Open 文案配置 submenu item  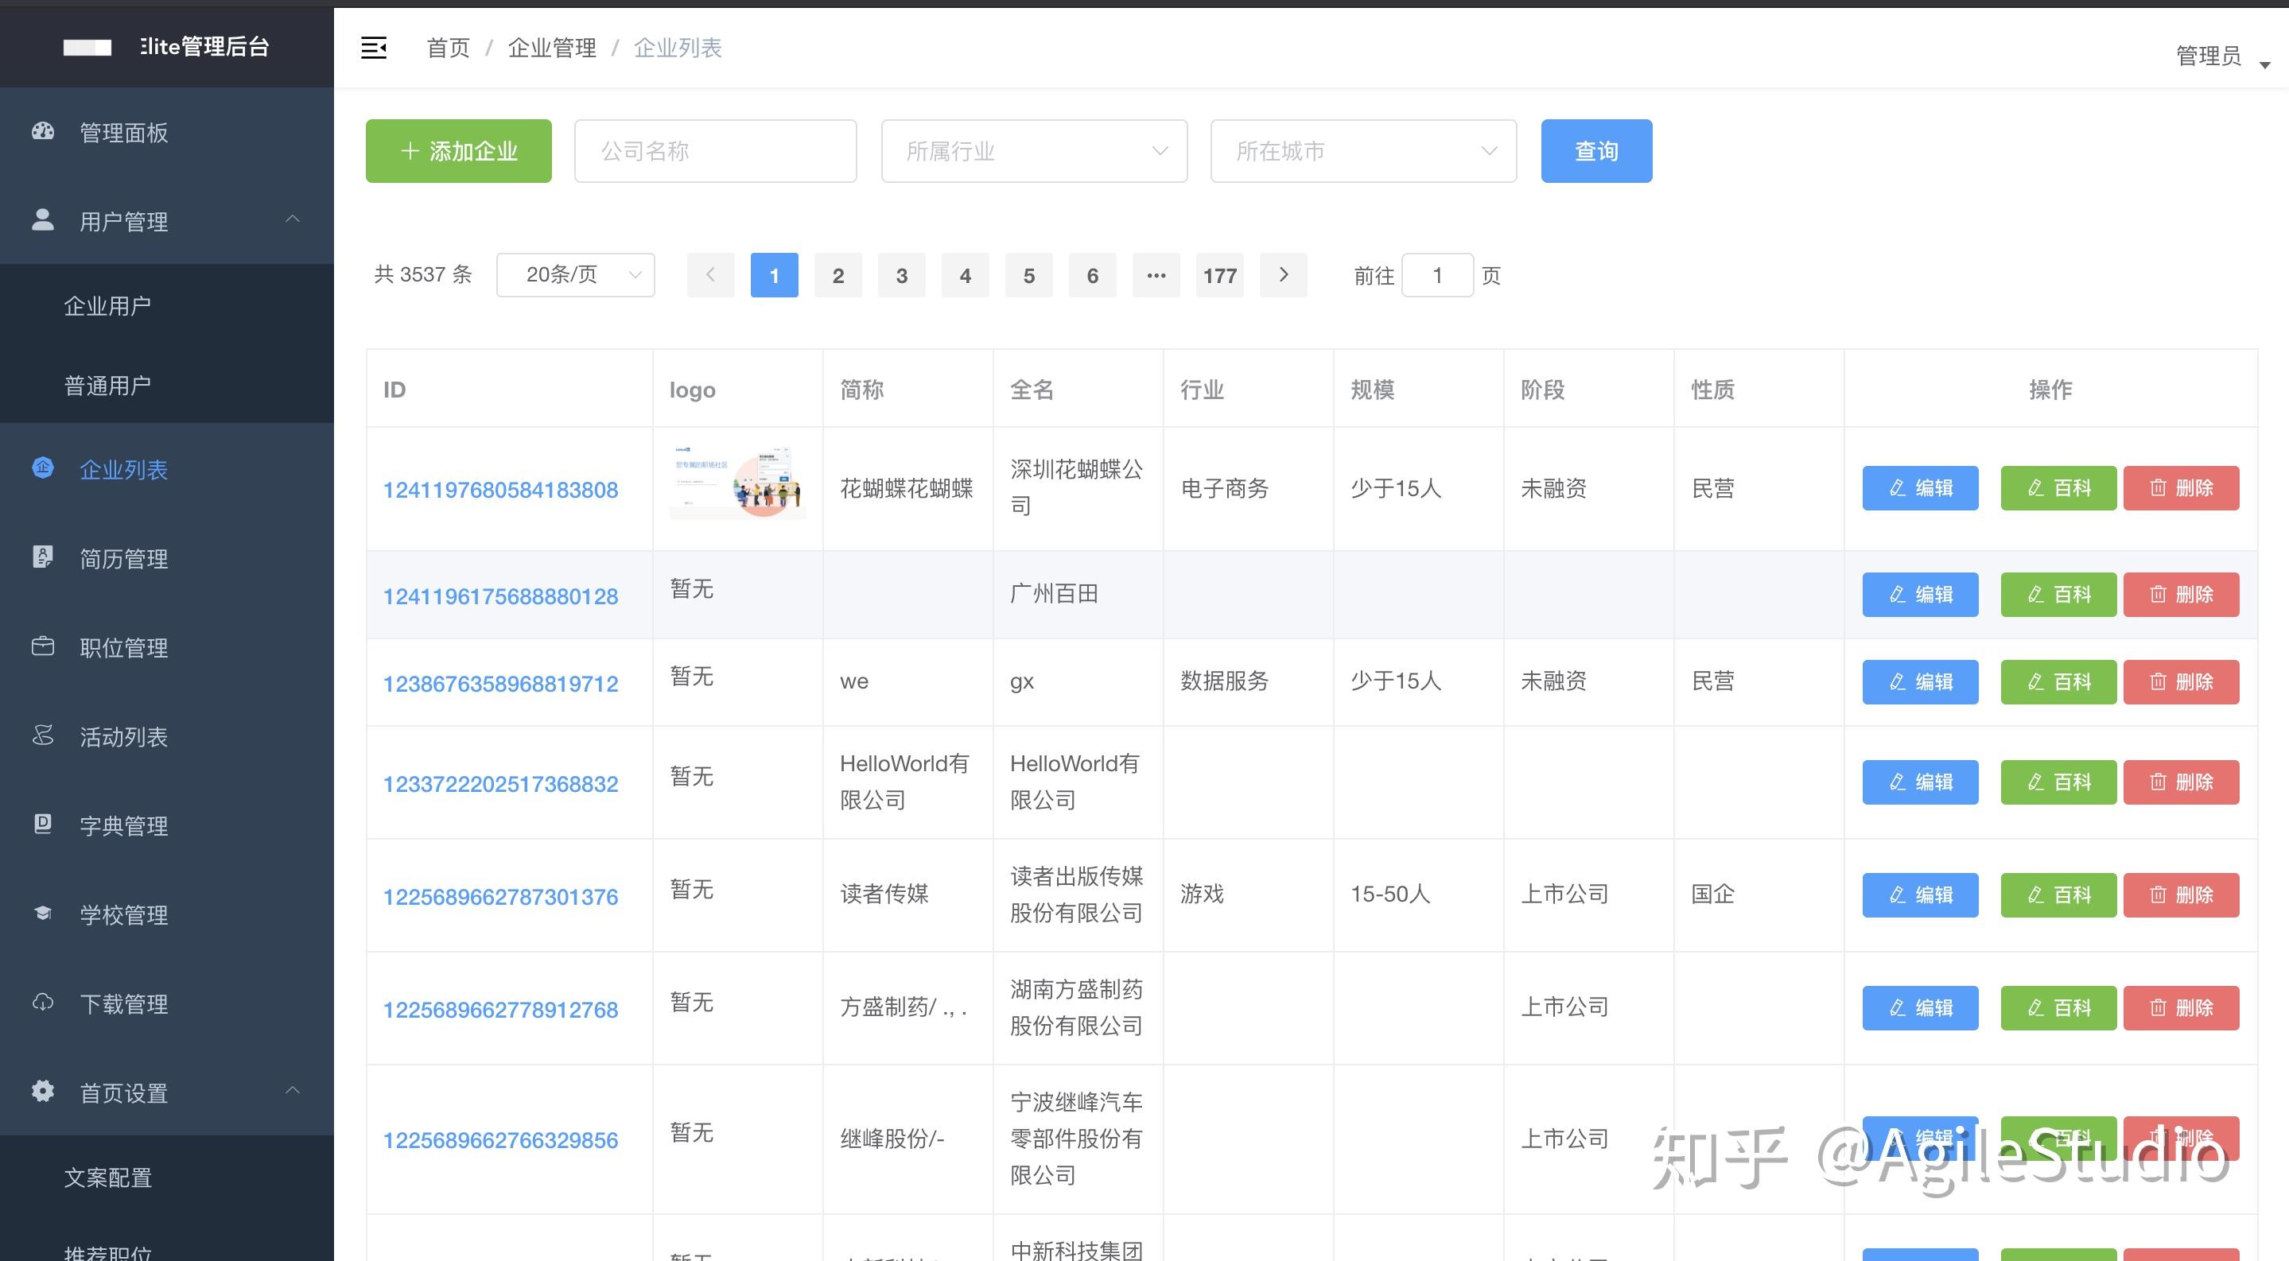tap(167, 1177)
